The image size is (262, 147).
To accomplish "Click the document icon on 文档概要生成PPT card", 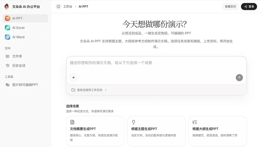I will click(x=72, y=122).
